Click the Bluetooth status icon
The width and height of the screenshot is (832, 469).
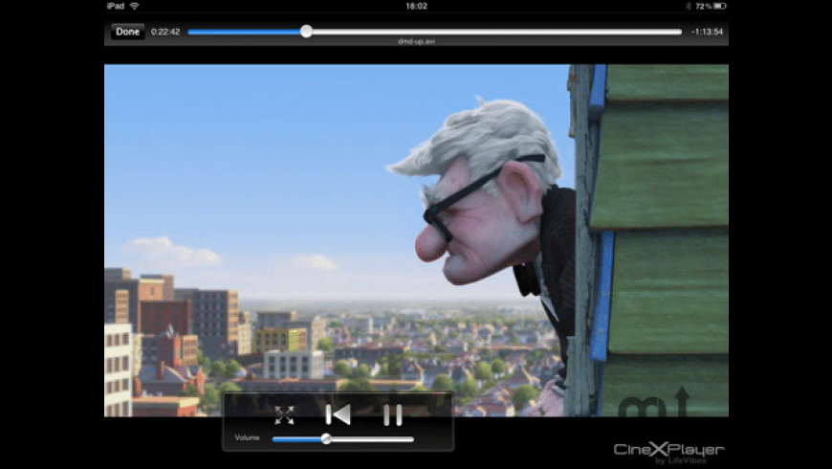pyautogui.click(x=689, y=6)
